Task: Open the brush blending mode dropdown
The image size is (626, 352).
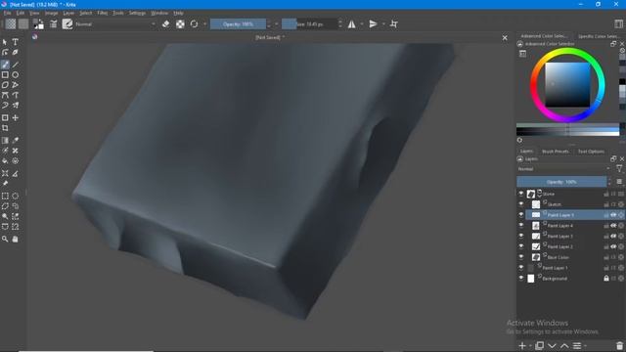Action: click(x=115, y=23)
